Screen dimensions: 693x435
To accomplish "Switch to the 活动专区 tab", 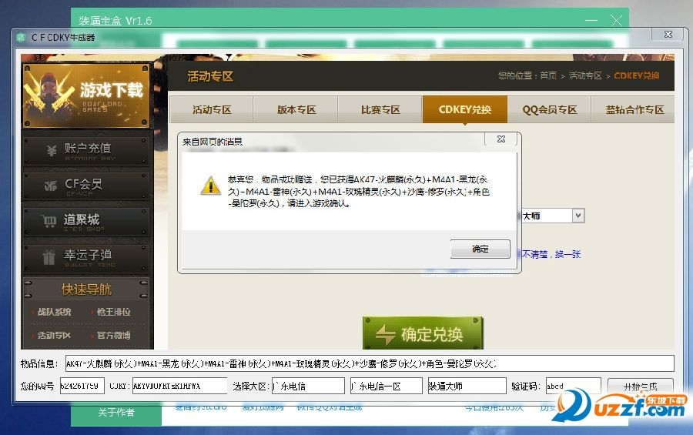I will [x=211, y=109].
